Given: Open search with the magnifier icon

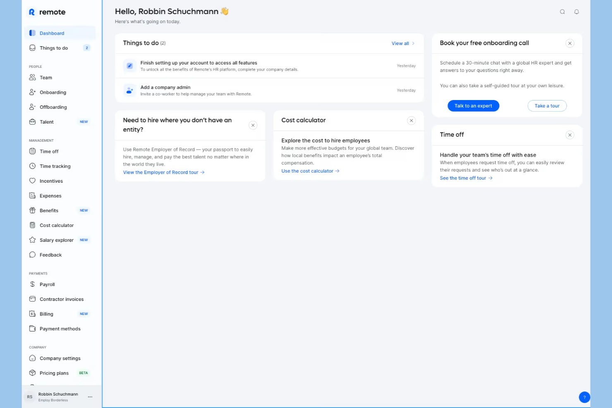Looking at the screenshot, I should pyautogui.click(x=562, y=12).
